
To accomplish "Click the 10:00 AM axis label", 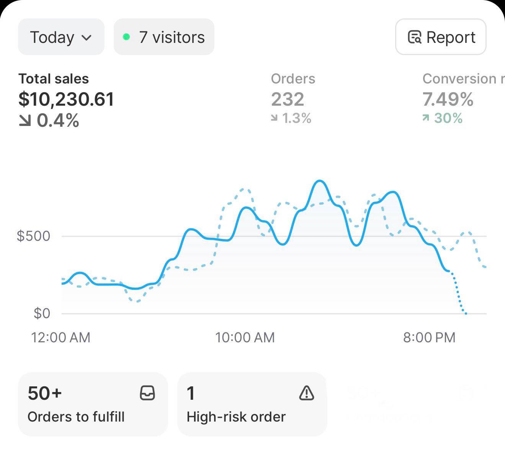I will click(245, 337).
